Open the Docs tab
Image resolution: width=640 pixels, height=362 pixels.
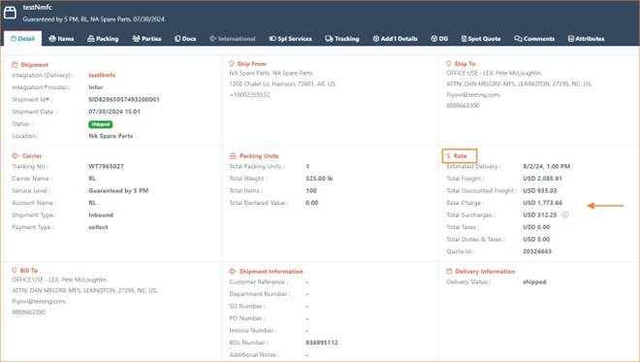[x=185, y=39]
